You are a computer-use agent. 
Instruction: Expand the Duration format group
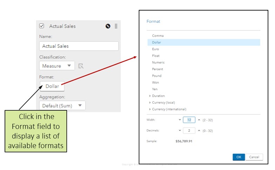(x=150, y=96)
